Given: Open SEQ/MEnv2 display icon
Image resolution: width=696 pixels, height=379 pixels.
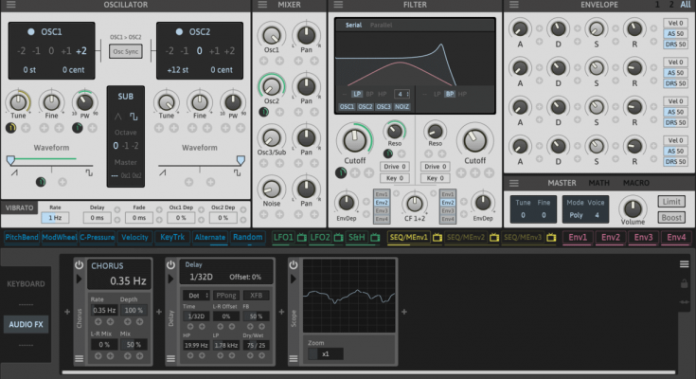Looking at the screenshot, I should point(494,238).
